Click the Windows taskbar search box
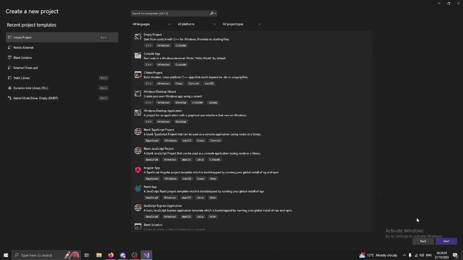 coord(46,255)
